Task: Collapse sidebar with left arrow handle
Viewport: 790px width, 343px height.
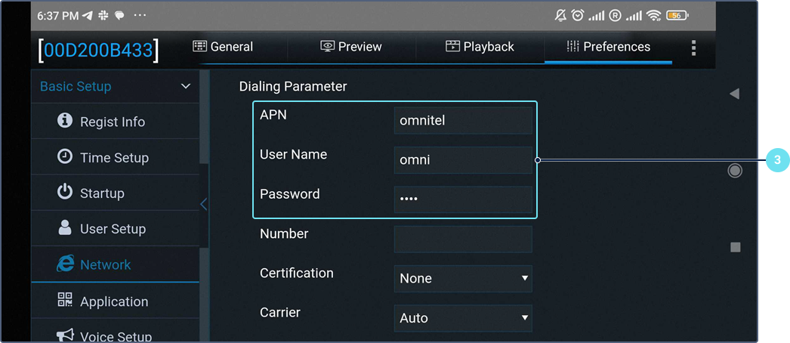Action: 203,204
